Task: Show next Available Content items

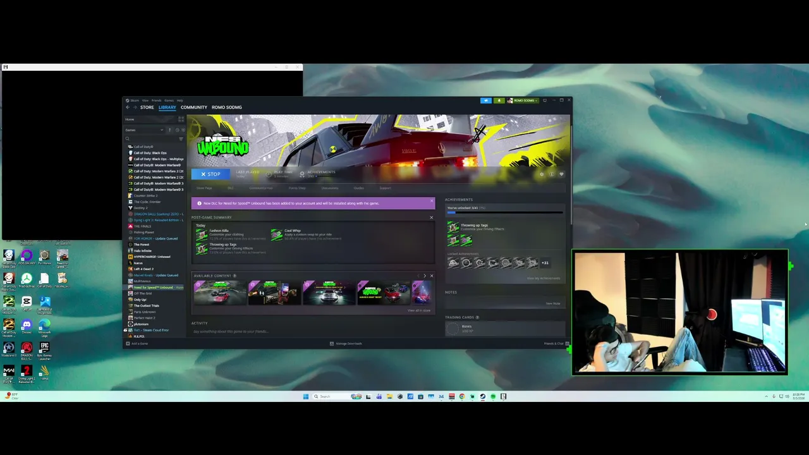Action: coord(425,276)
